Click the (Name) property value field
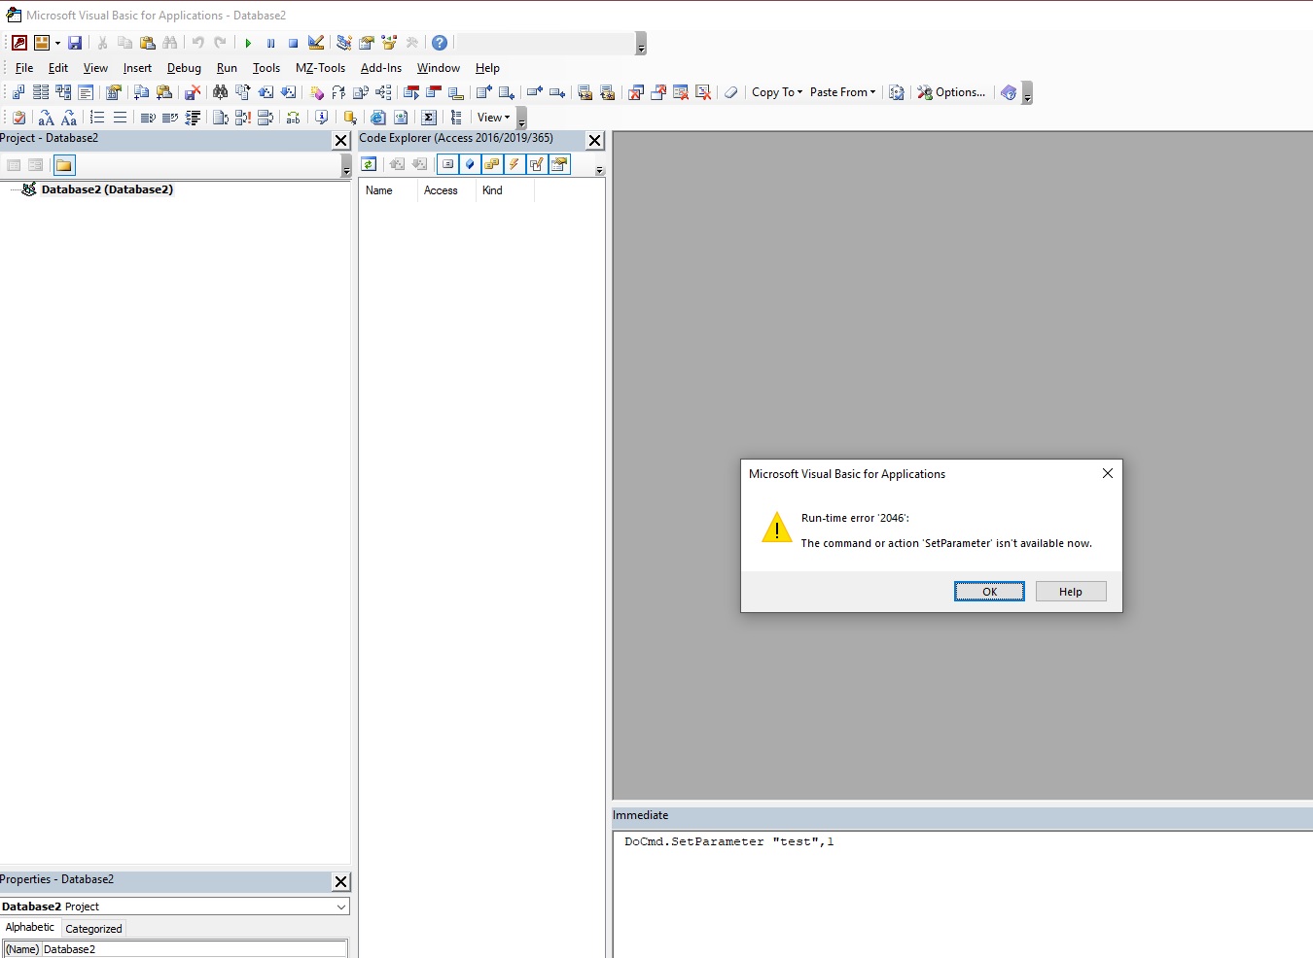The height and width of the screenshot is (958, 1313). (x=195, y=949)
